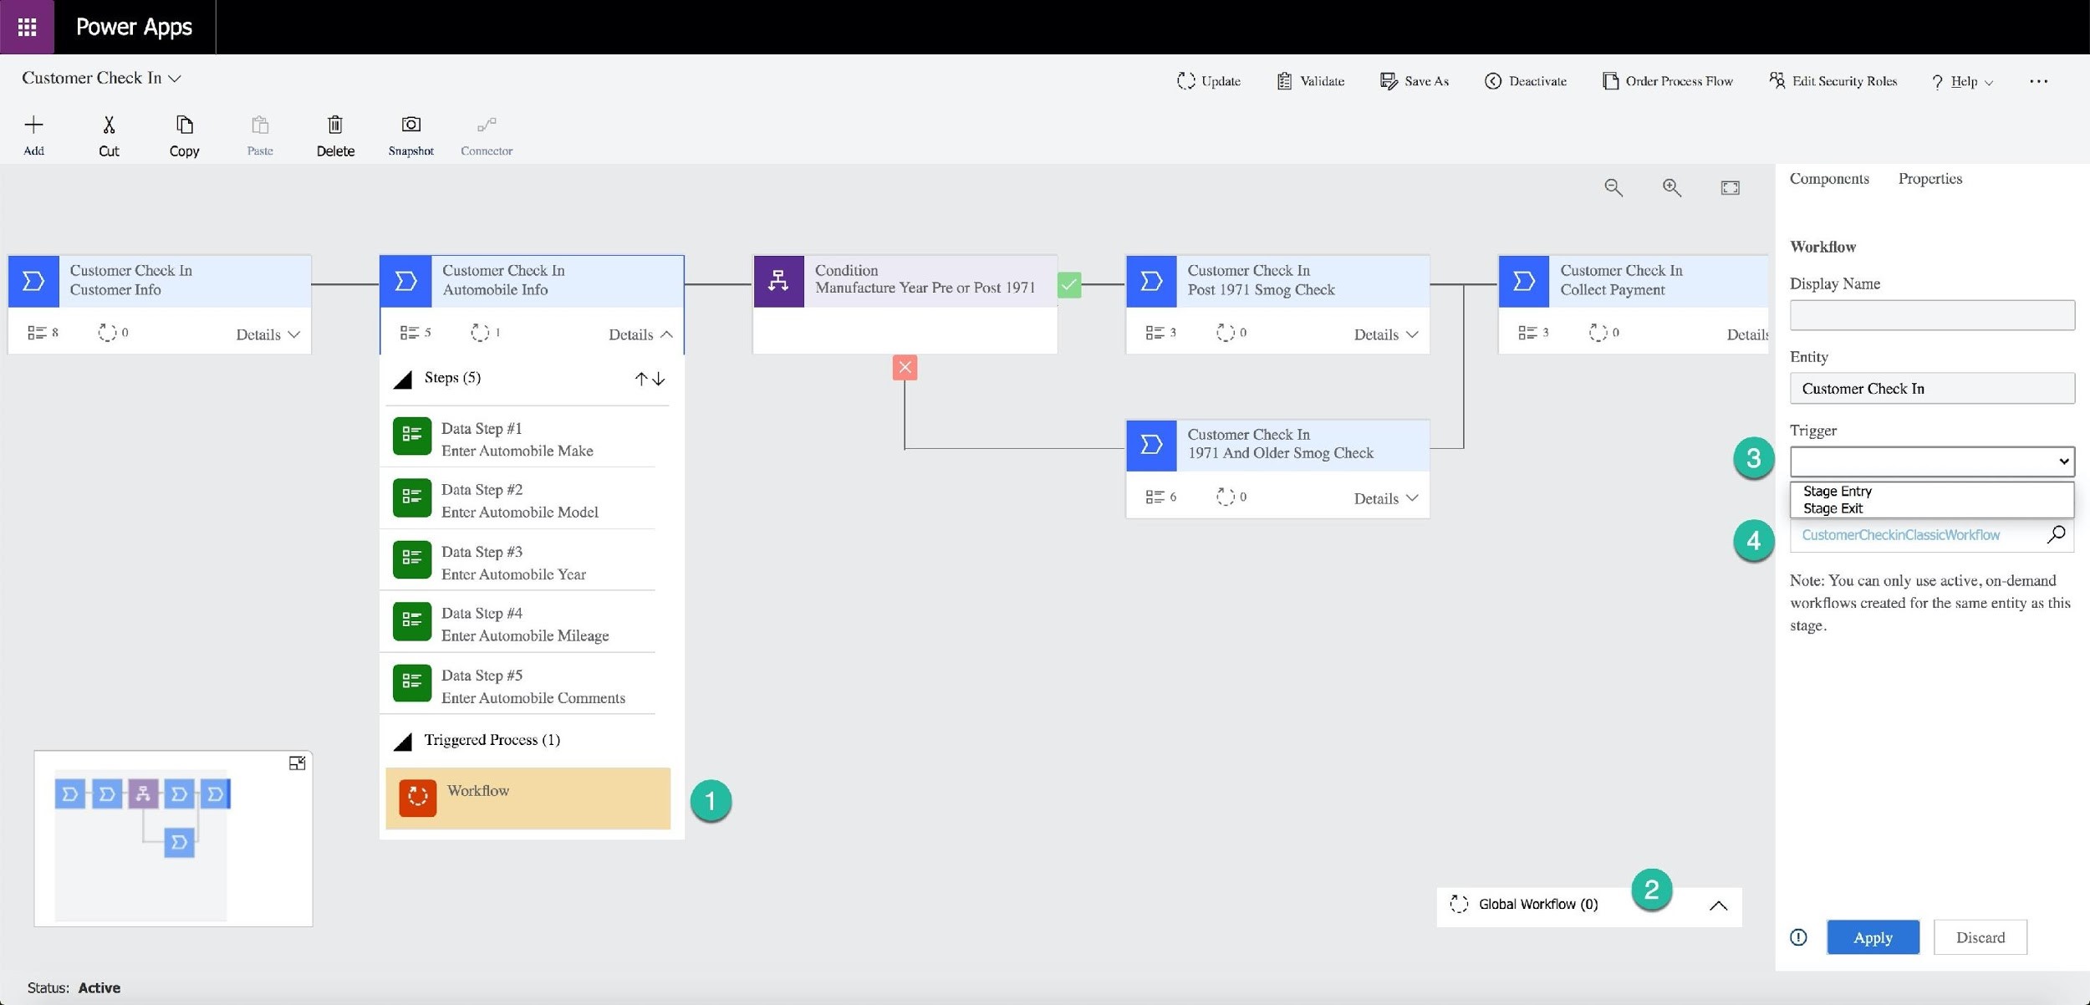
Task: Open Edit Security Roles
Action: [x=1833, y=81]
